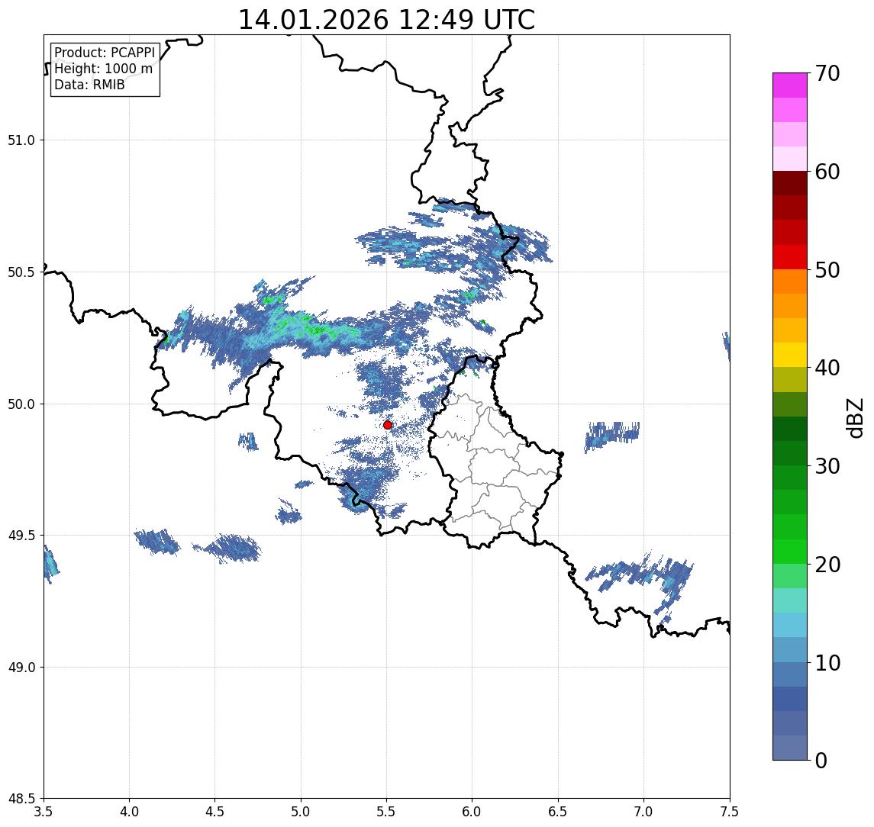
Task: Click the colorbar tick label '40'
Action: coord(827,368)
